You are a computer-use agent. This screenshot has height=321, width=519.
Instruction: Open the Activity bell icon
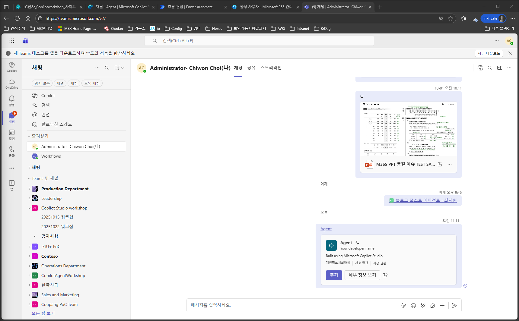point(11,101)
